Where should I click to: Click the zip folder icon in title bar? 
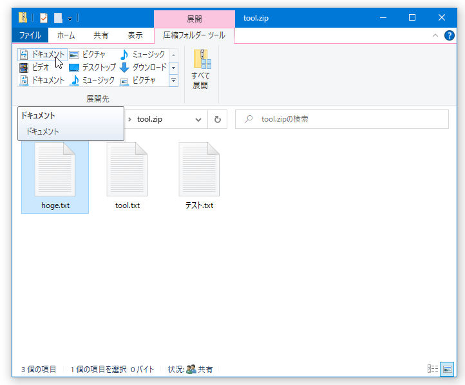(x=23, y=18)
